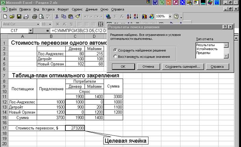This screenshot has width=241, height=147.
Task: Click column B header
Action: click(x=51, y=36)
